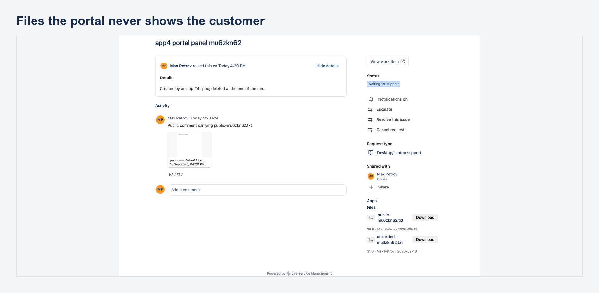The height and width of the screenshot is (293, 599).
Task: Toggle Notifications on
Action: pos(393,99)
